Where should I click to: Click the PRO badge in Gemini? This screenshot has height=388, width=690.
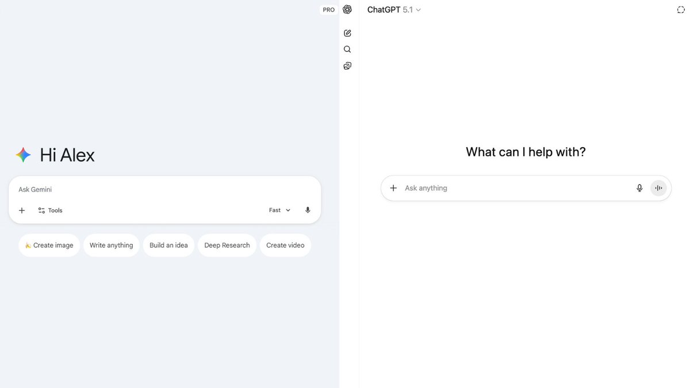329,10
